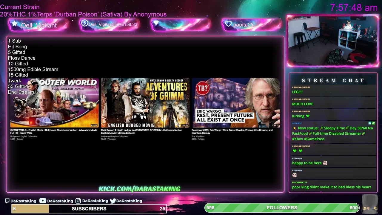Click the 'MUCH LOVE' chat message
The image size is (382, 215).
tap(303, 104)
